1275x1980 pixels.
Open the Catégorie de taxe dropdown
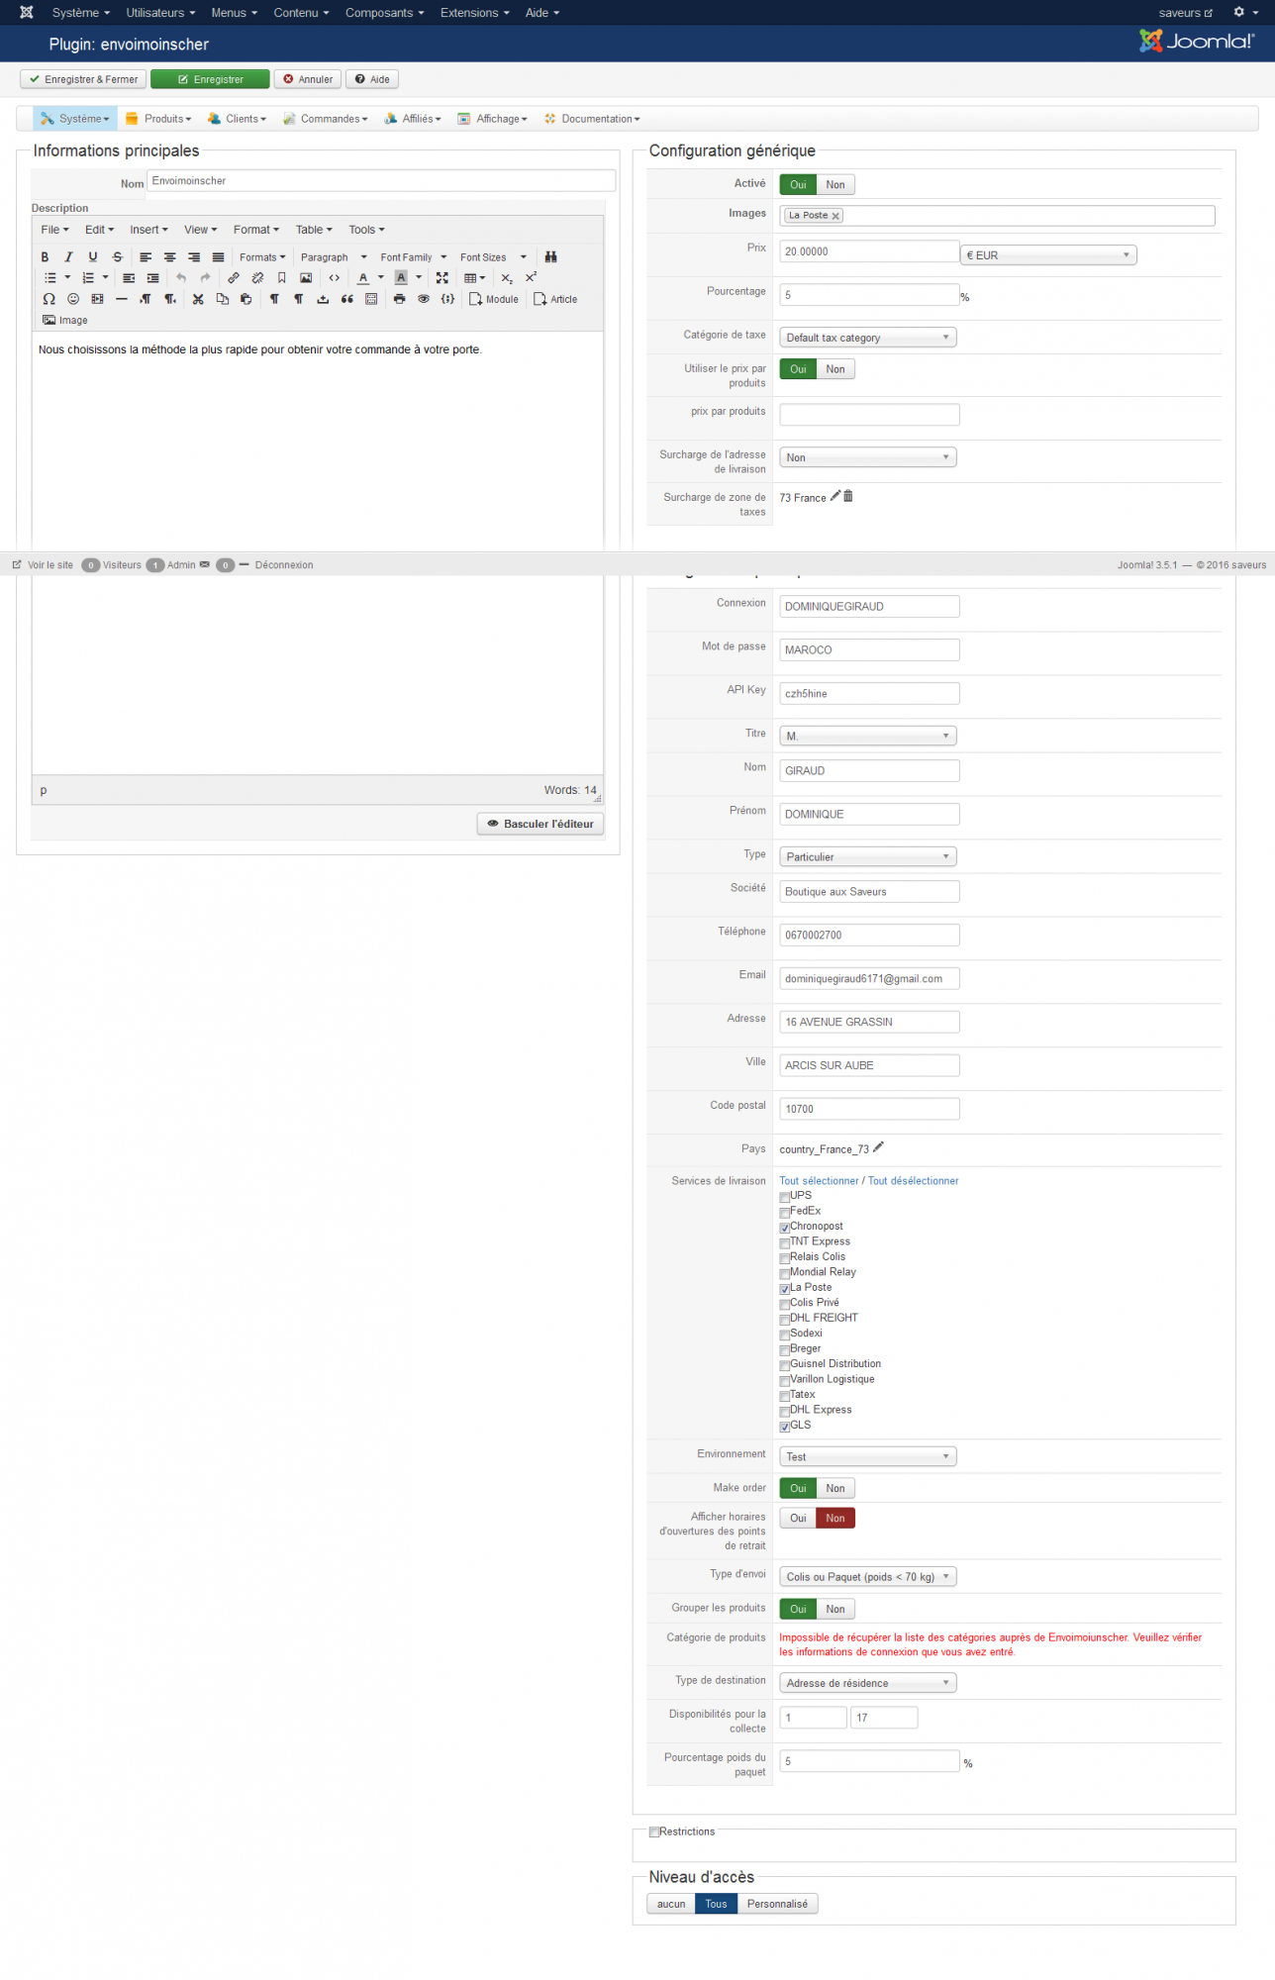tap(868, 338)
